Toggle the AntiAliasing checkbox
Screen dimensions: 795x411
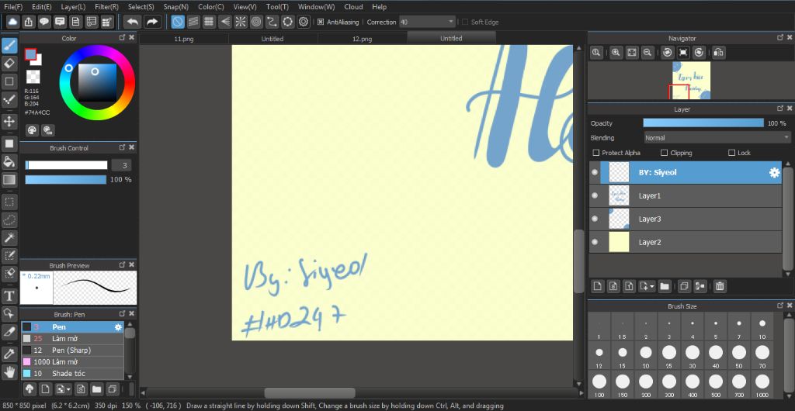321,22
